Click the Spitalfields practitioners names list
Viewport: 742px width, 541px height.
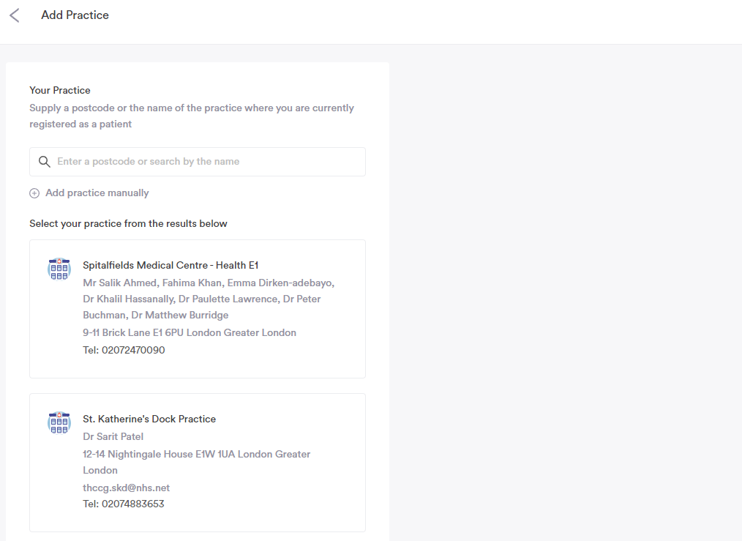point(208,299)
